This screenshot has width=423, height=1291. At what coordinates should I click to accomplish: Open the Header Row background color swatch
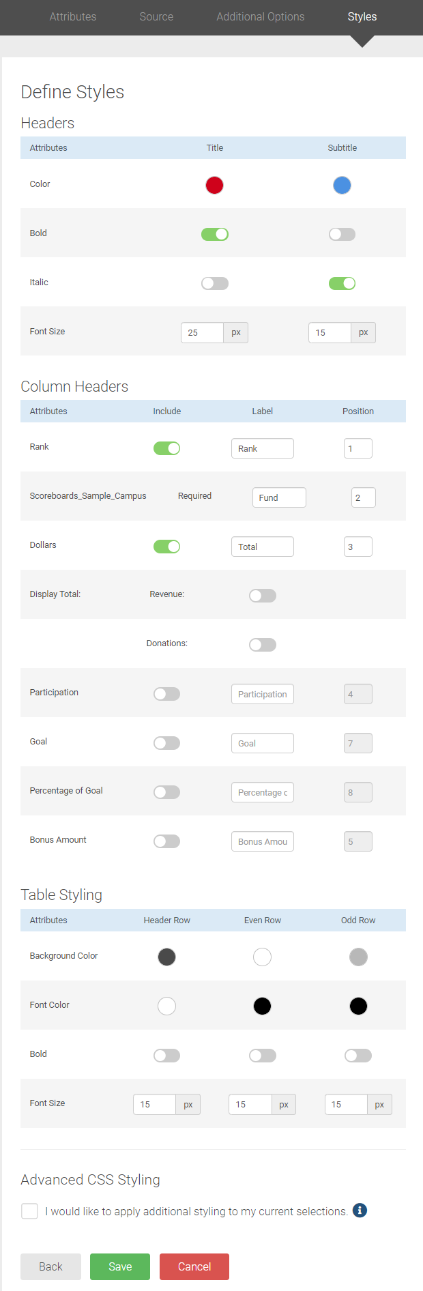click(x=166, y=957)
